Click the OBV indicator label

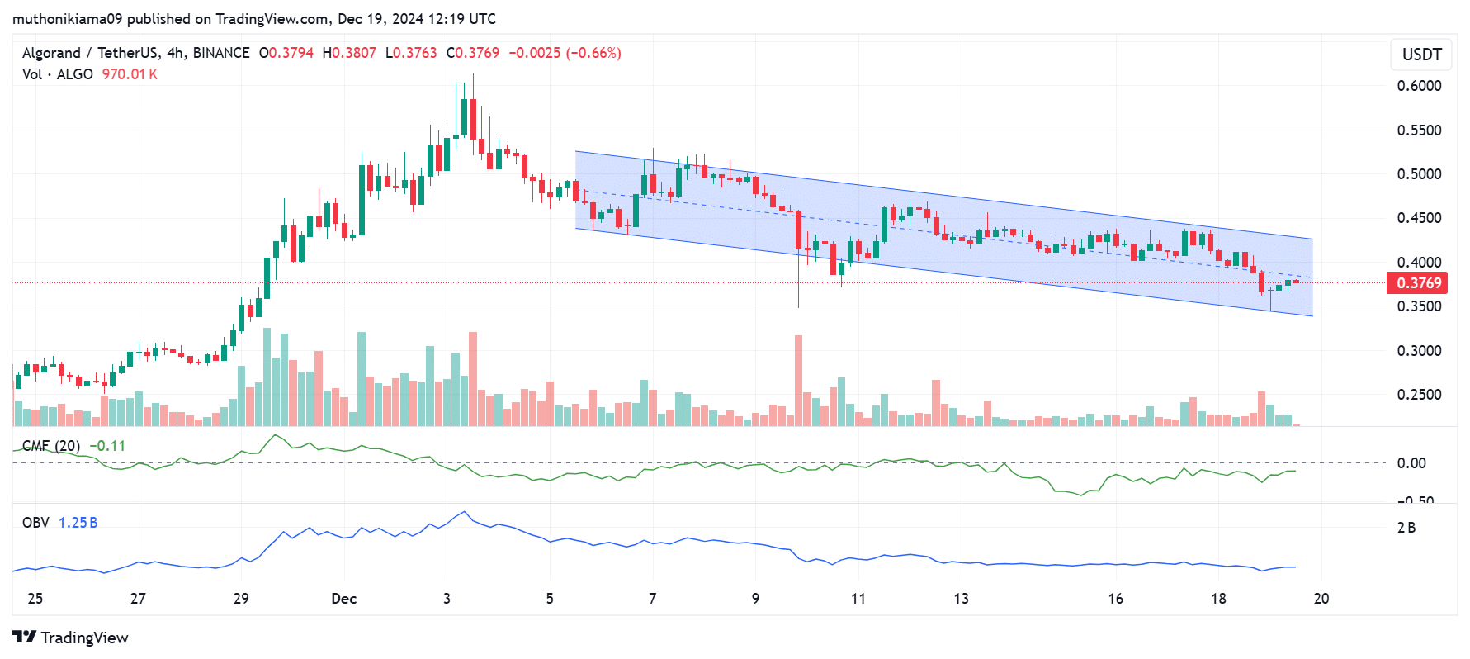pyautogui.click(x=35, y=523)
